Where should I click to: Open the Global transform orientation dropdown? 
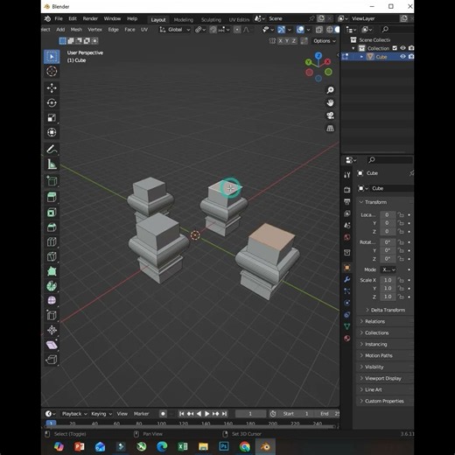tap(175, 30)
